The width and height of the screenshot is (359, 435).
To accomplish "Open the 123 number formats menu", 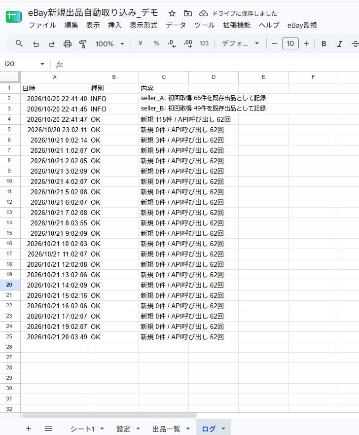I will (204, 43).
